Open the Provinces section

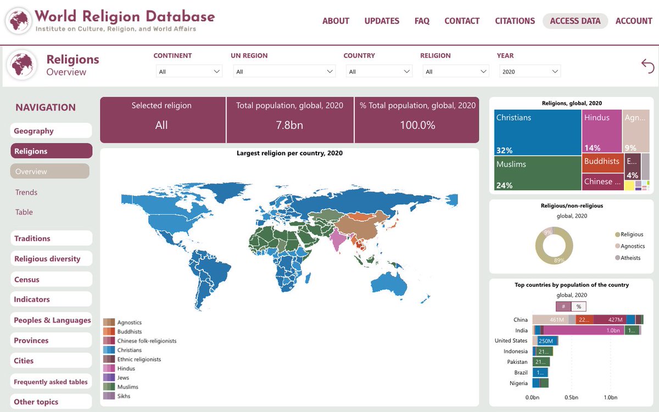51,340
